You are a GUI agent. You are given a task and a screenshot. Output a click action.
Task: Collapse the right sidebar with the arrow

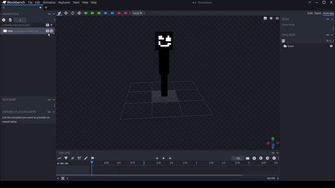[x=278, y=179]
